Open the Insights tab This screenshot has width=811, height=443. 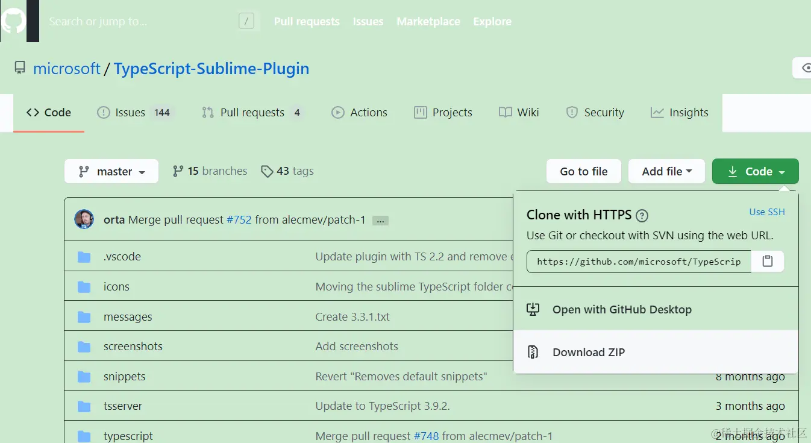click(x=688, y=113)
